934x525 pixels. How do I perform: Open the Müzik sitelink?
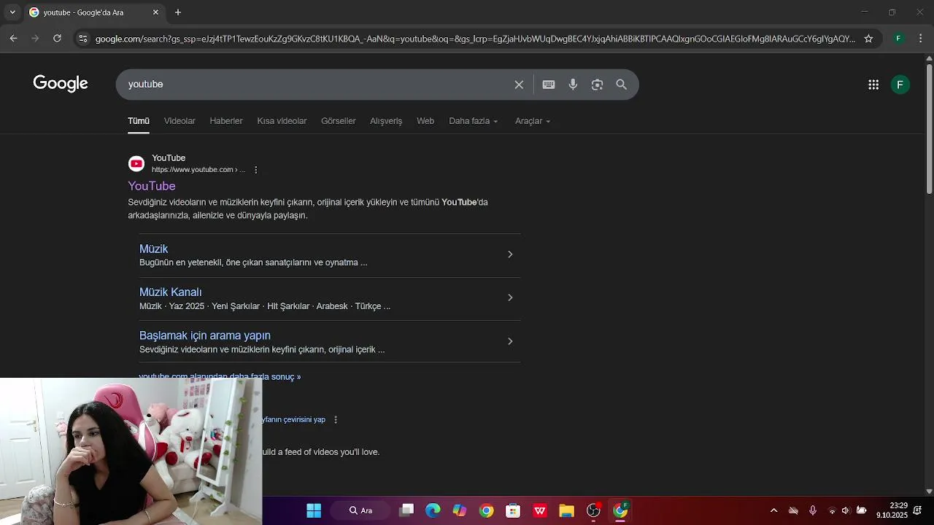pos(153,249)
